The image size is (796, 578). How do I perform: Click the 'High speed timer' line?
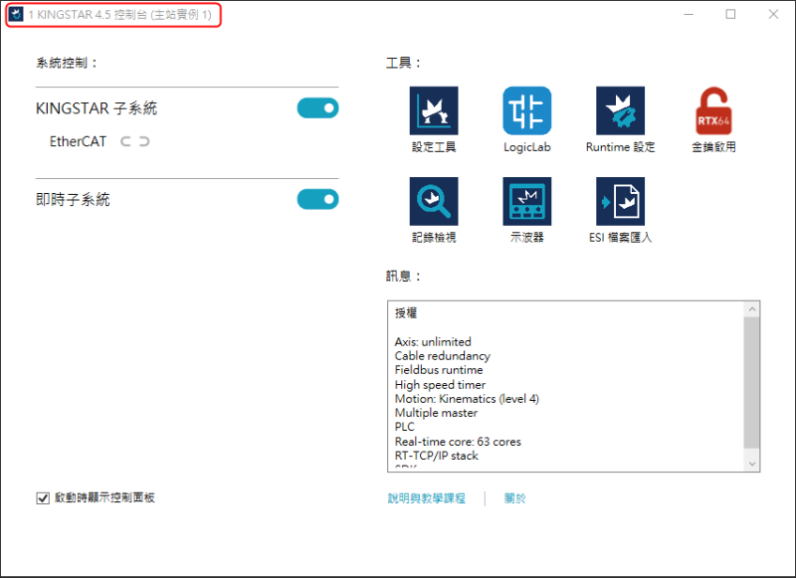[440, 385]
